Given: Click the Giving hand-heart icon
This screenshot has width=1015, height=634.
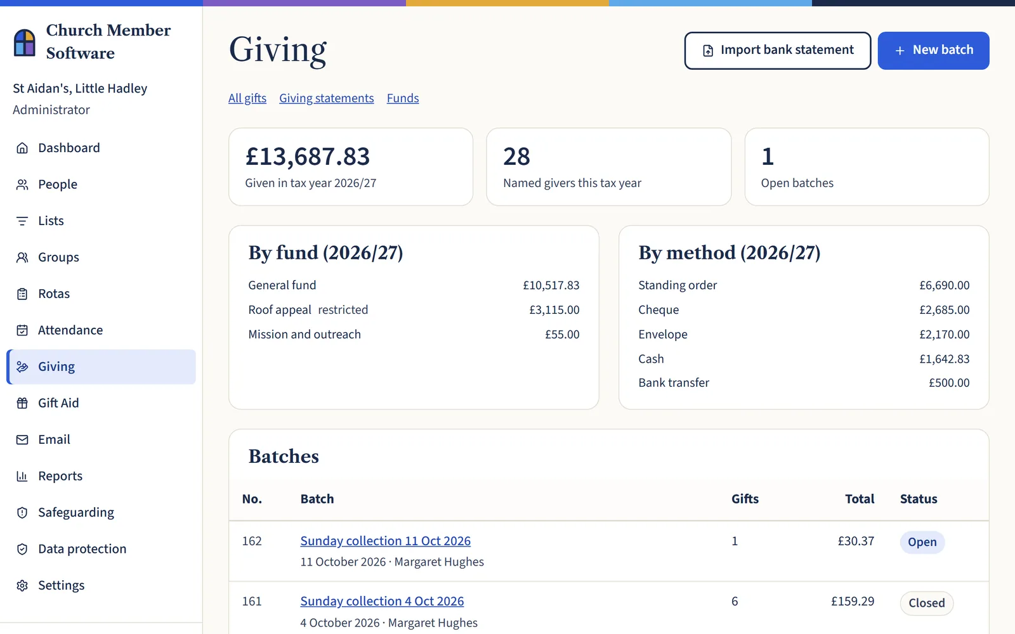Looking at the screenshot, I should (x=22, y=366).
